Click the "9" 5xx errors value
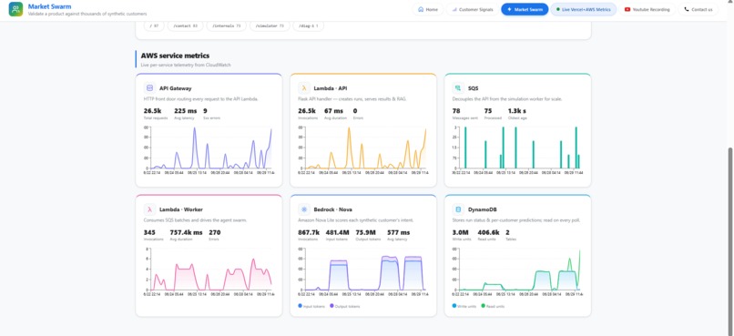734x336 pixels. pyautogui.click(x=205, y=111)
